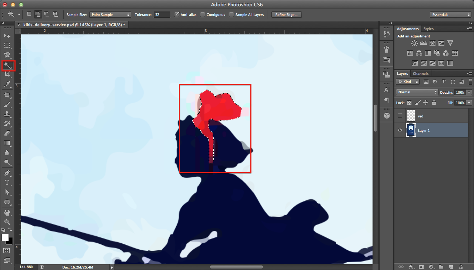Select the Gradient tool

tap(7, 143)
